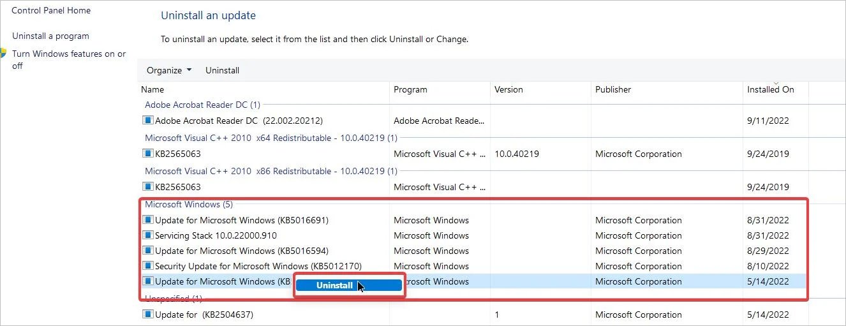Image resolution: width=846 pixels, height=326 pixels.
Task: Click version 1 of KB2504637
Action: [497, 315]
